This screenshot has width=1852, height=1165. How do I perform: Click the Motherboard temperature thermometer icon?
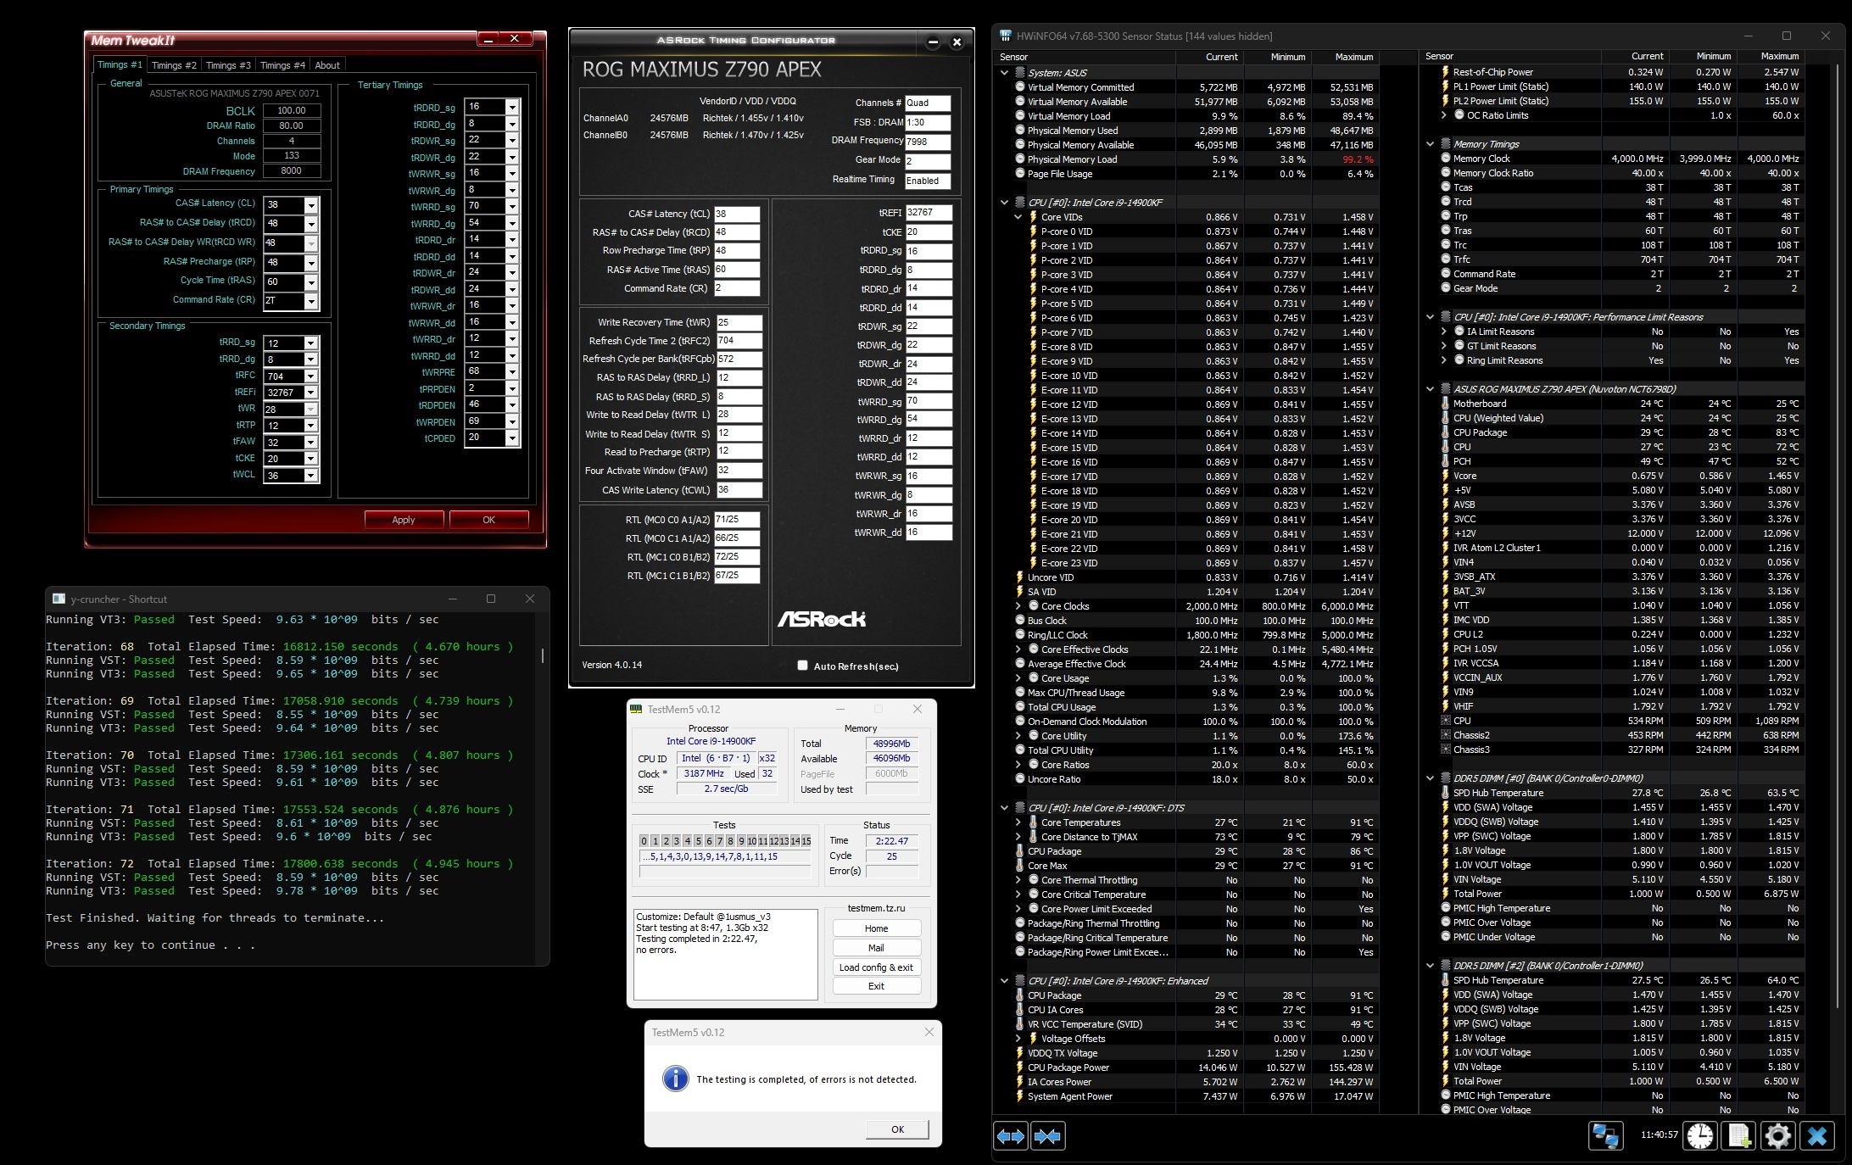tap(1445, 404)
